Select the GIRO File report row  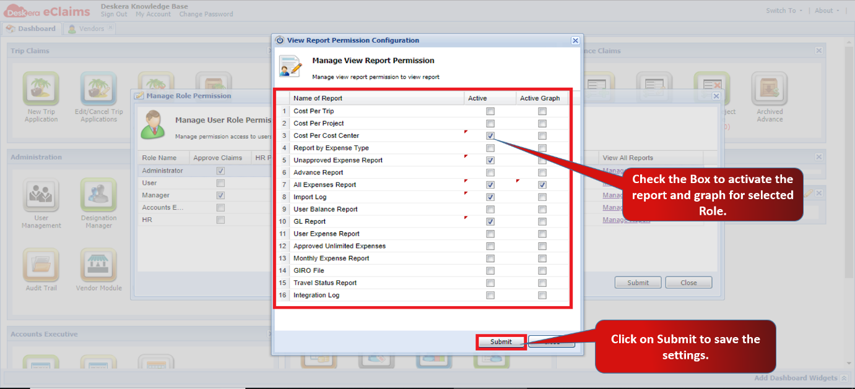[x=422, y=270]
